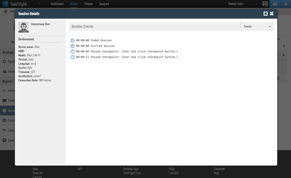Select the 00:00:11 Passed checkpoint event
Image resolution: width=291 pixels, height=178 pixels.
[127, 57]
